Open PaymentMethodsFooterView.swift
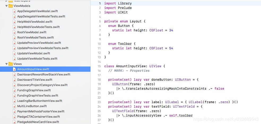This screenshot has width=261, height=124. [41, 112]
